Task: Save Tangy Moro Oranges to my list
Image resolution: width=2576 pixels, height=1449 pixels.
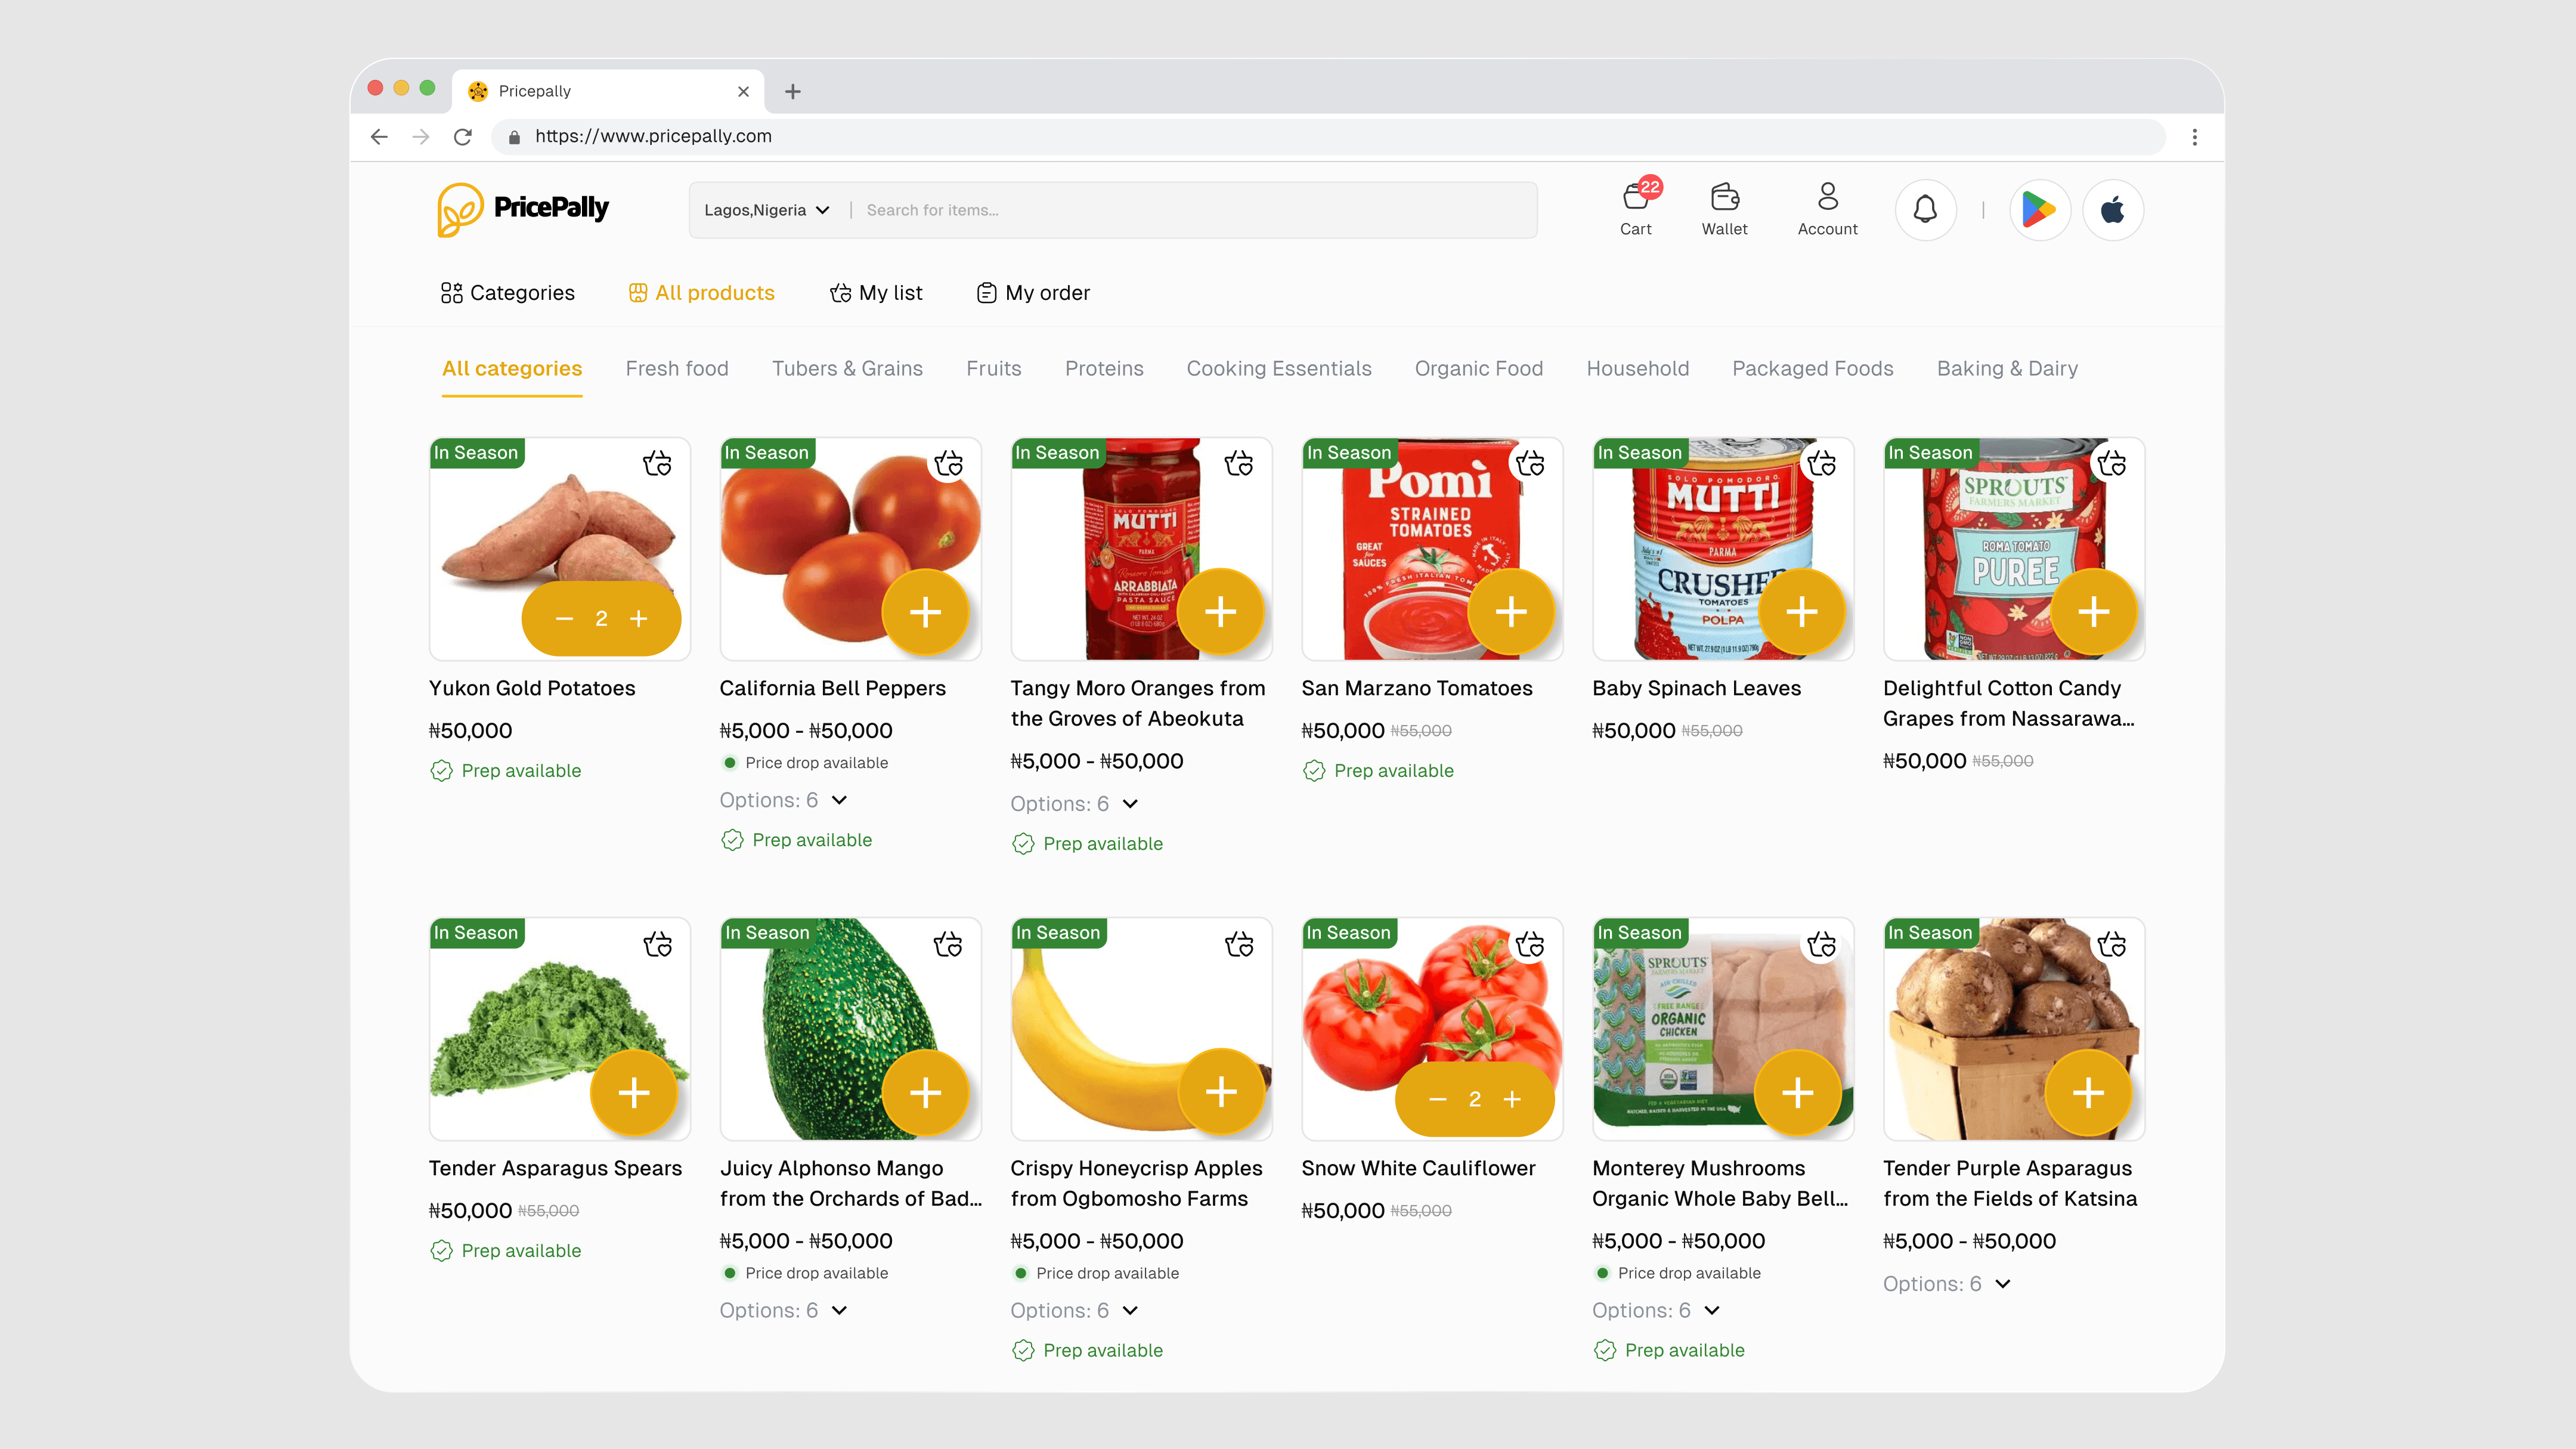Action: point(1239,464)
